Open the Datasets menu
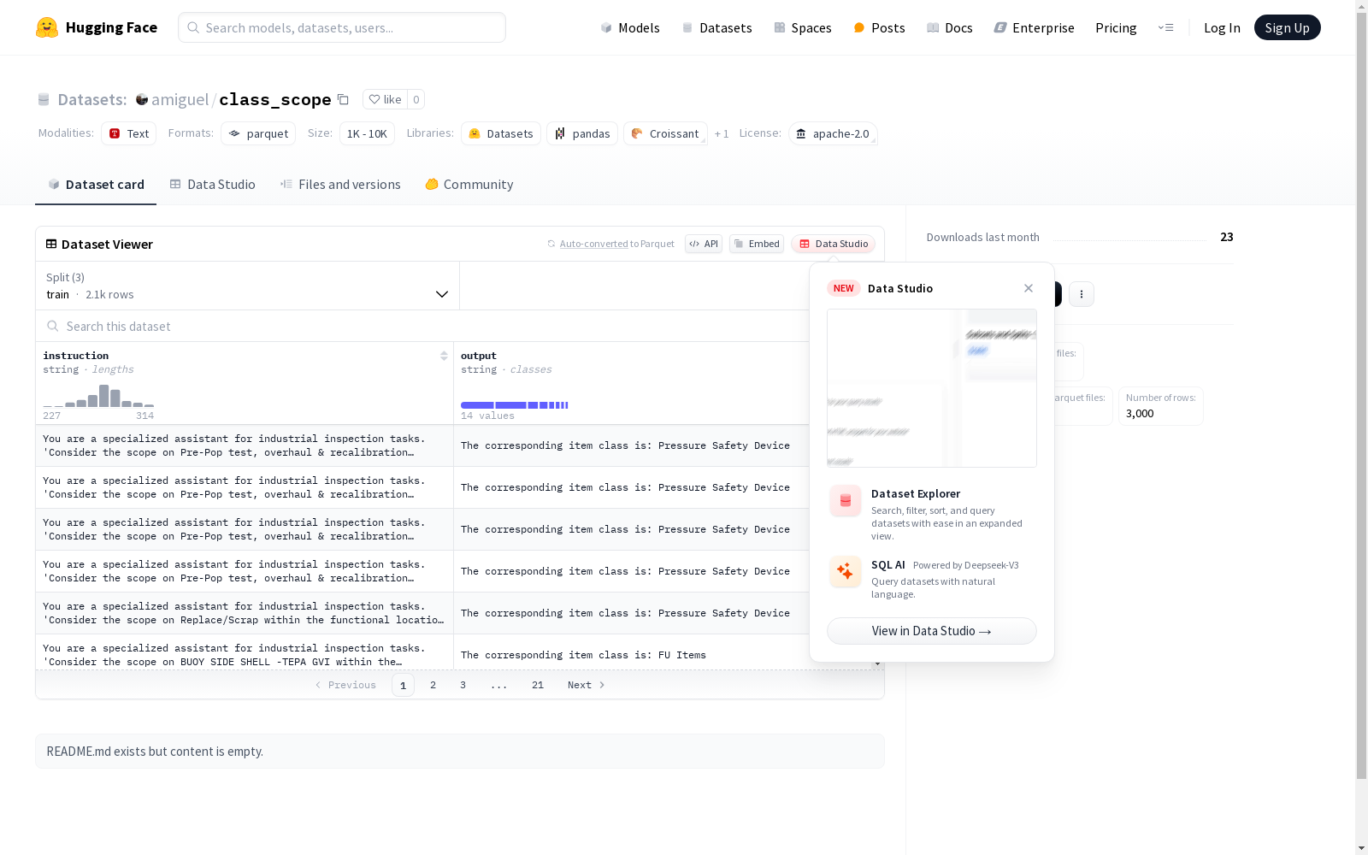Screen dimensions: 1368x855 coord(716,27)
